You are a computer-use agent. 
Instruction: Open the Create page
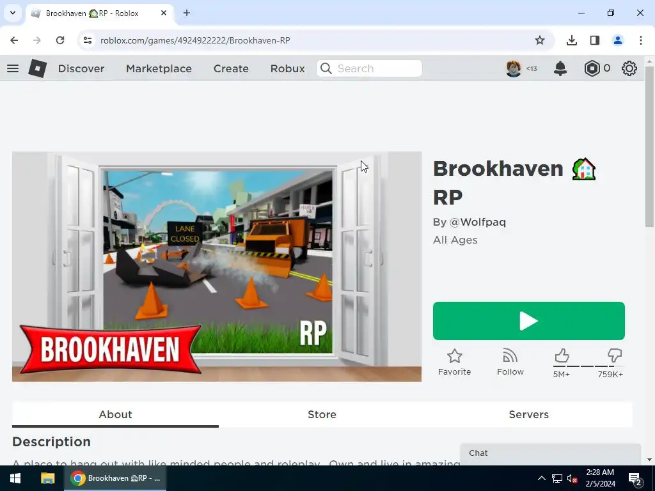click(x=231, y=68)
